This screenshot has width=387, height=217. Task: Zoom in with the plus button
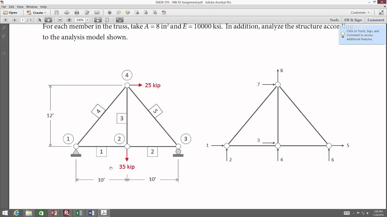pyautogui.click(x=69, y=20)
